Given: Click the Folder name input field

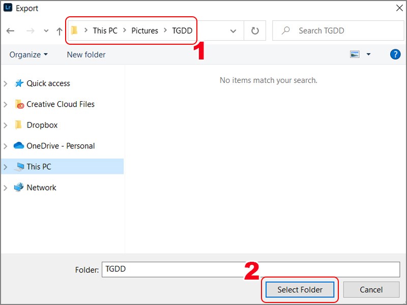Looking at the screenshot, I should (251, 269).
